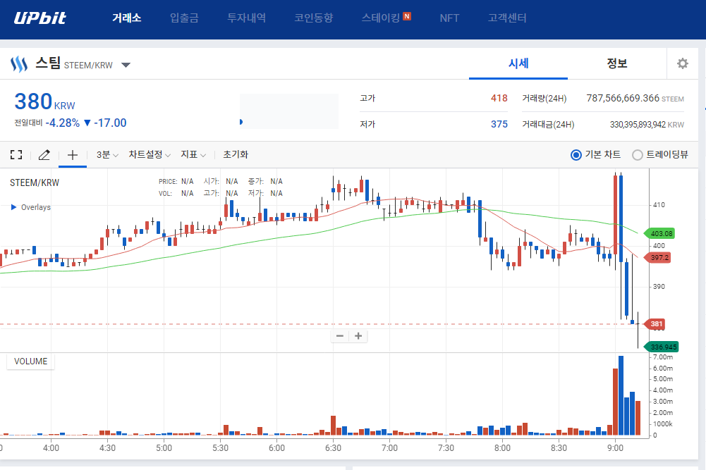Open 스테이킹 menu
706x470 pixels.
[381, 18]
